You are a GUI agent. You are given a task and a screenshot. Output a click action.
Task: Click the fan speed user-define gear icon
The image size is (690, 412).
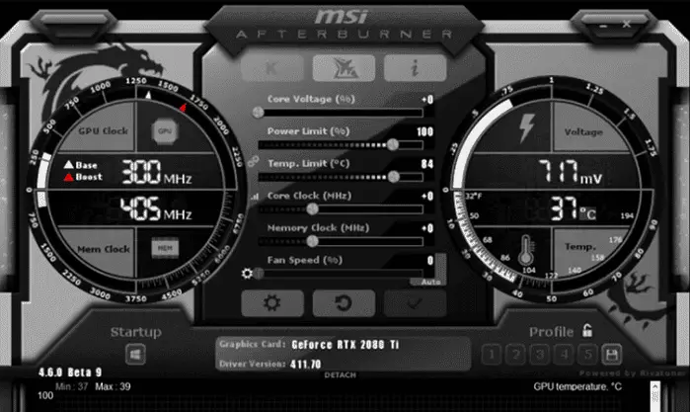247,274
